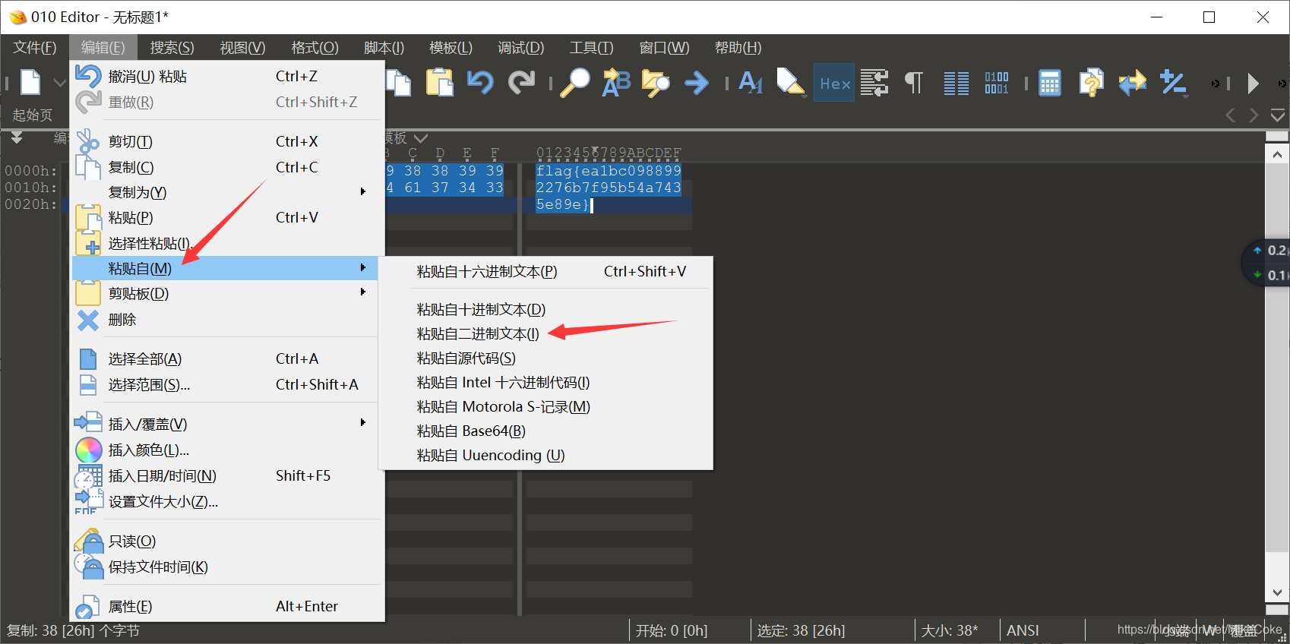This screenshot has width=1290, height=644.
Task: Click the ANSI encoding status field
Action: coord(1023,630)
